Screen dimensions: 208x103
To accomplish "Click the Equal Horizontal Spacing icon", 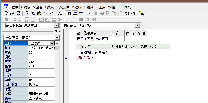I will tap(66, 20).
